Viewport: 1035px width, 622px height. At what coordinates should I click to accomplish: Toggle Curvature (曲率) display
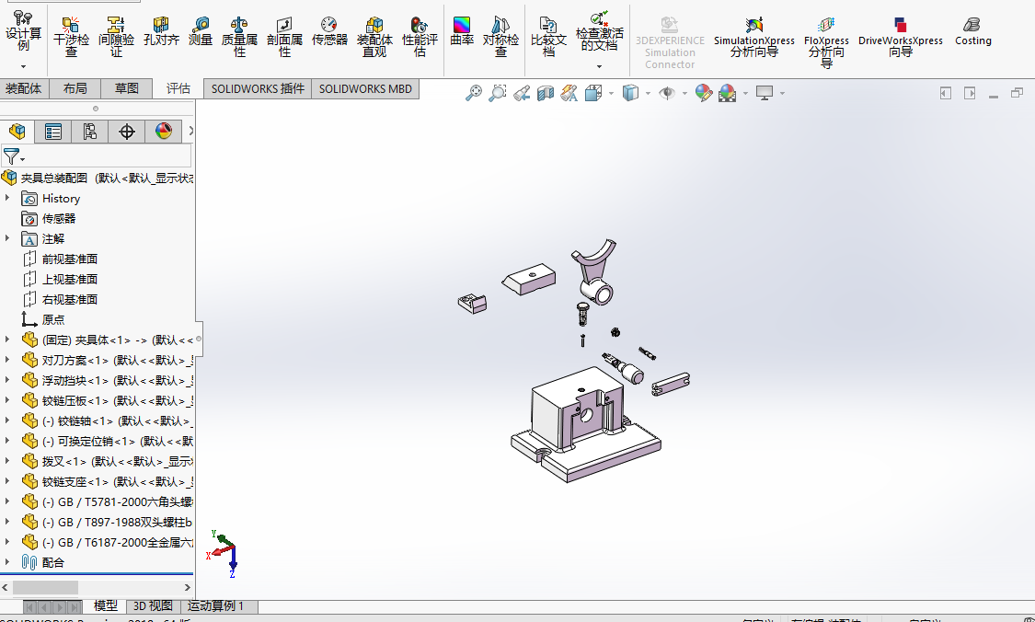click(462, 31)
